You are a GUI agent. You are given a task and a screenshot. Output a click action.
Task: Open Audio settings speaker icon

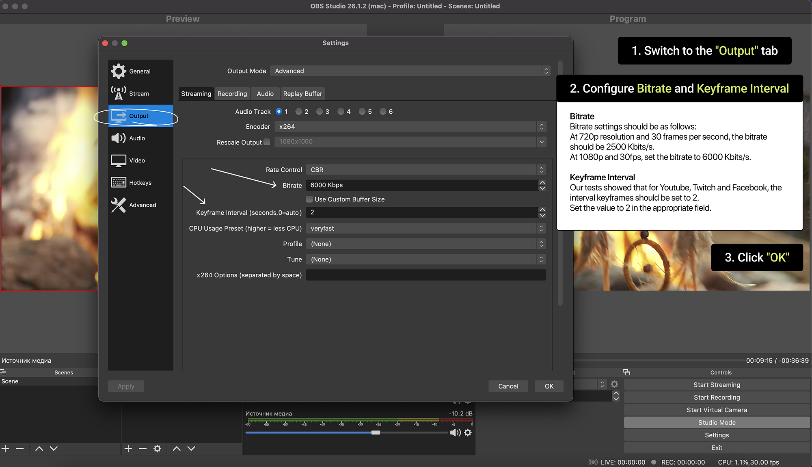(x=119, y=138)
